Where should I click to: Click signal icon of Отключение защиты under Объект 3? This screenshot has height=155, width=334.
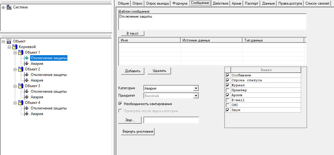[27, 91]
